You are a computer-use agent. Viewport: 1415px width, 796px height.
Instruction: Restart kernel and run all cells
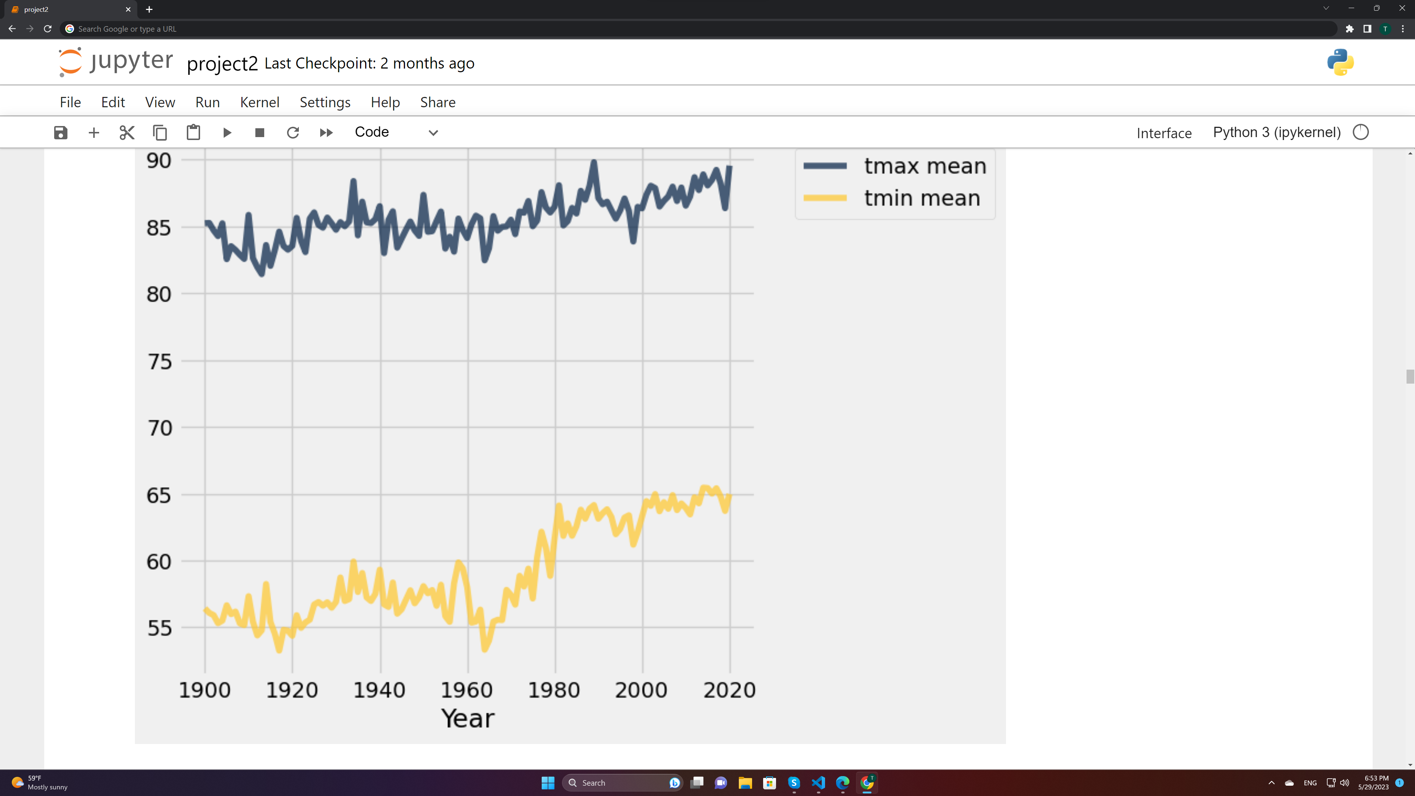point(326,132)
